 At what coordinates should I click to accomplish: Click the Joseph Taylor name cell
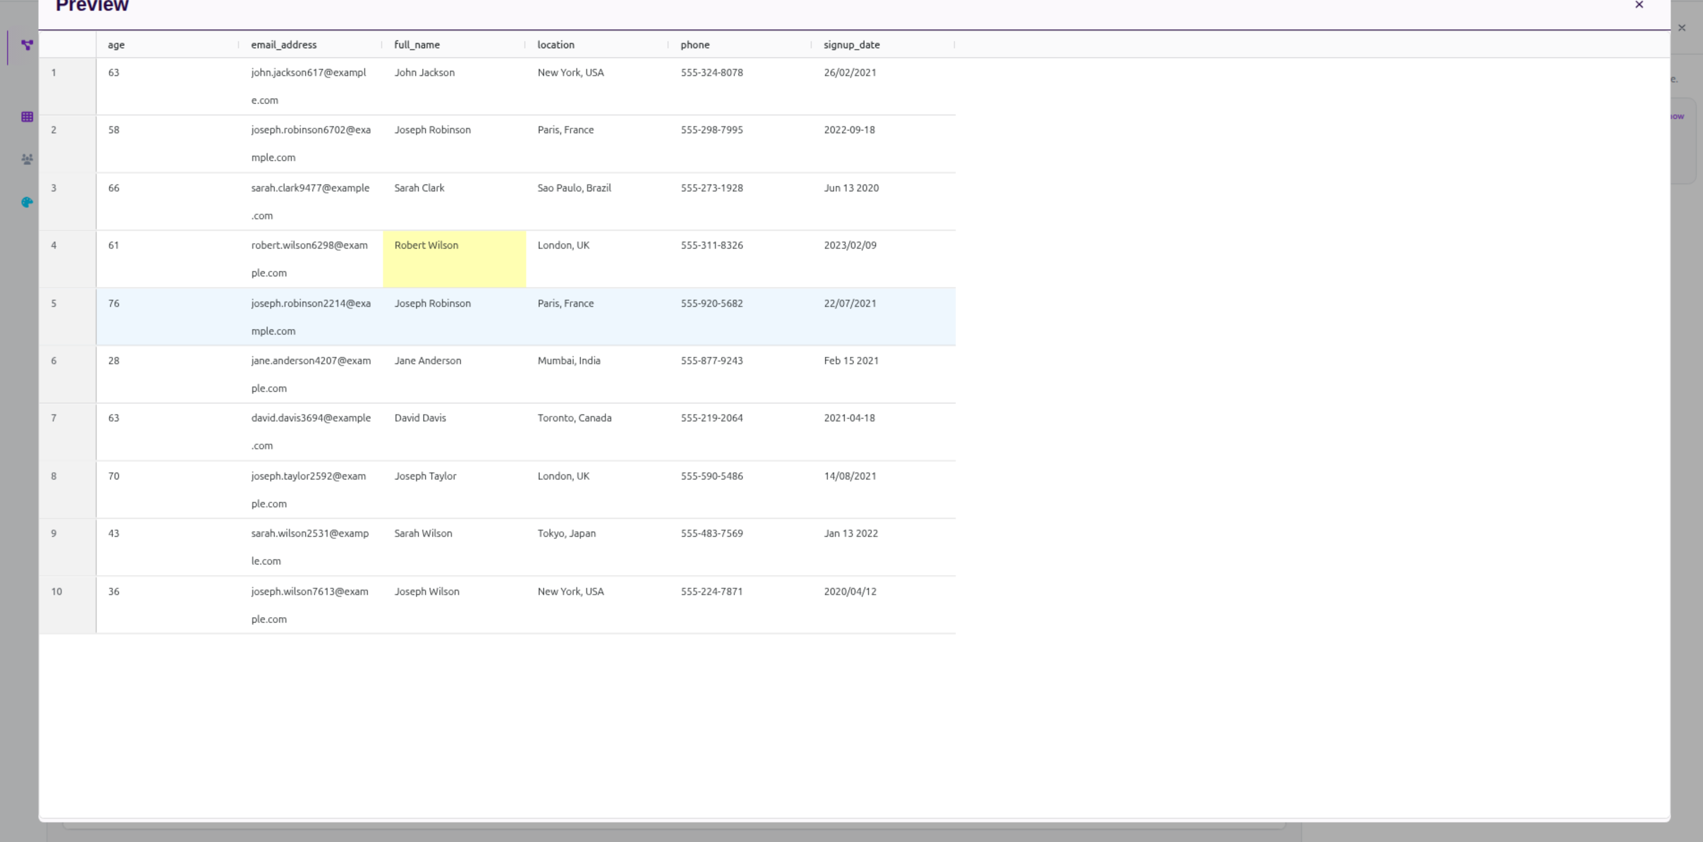[x=455, y=490]
